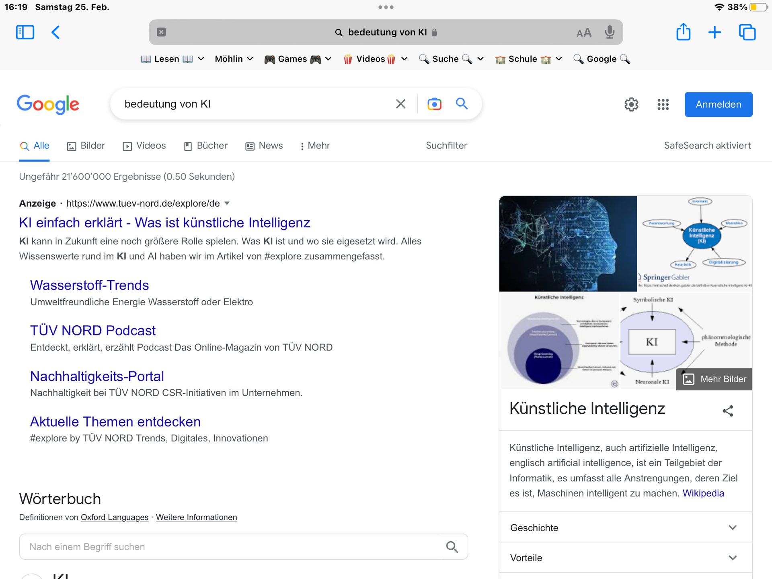
Task: Open a new tab with plus icon
Action: (715, 32)
